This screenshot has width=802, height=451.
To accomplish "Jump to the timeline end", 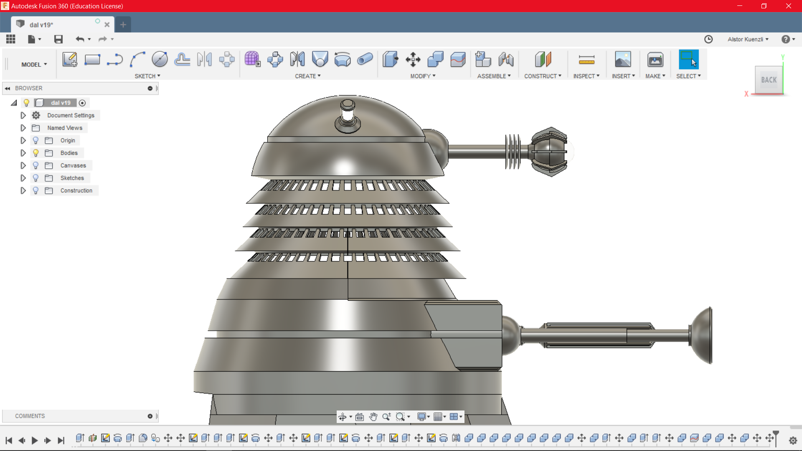I will pyautogui.click(x=61, y=440).
